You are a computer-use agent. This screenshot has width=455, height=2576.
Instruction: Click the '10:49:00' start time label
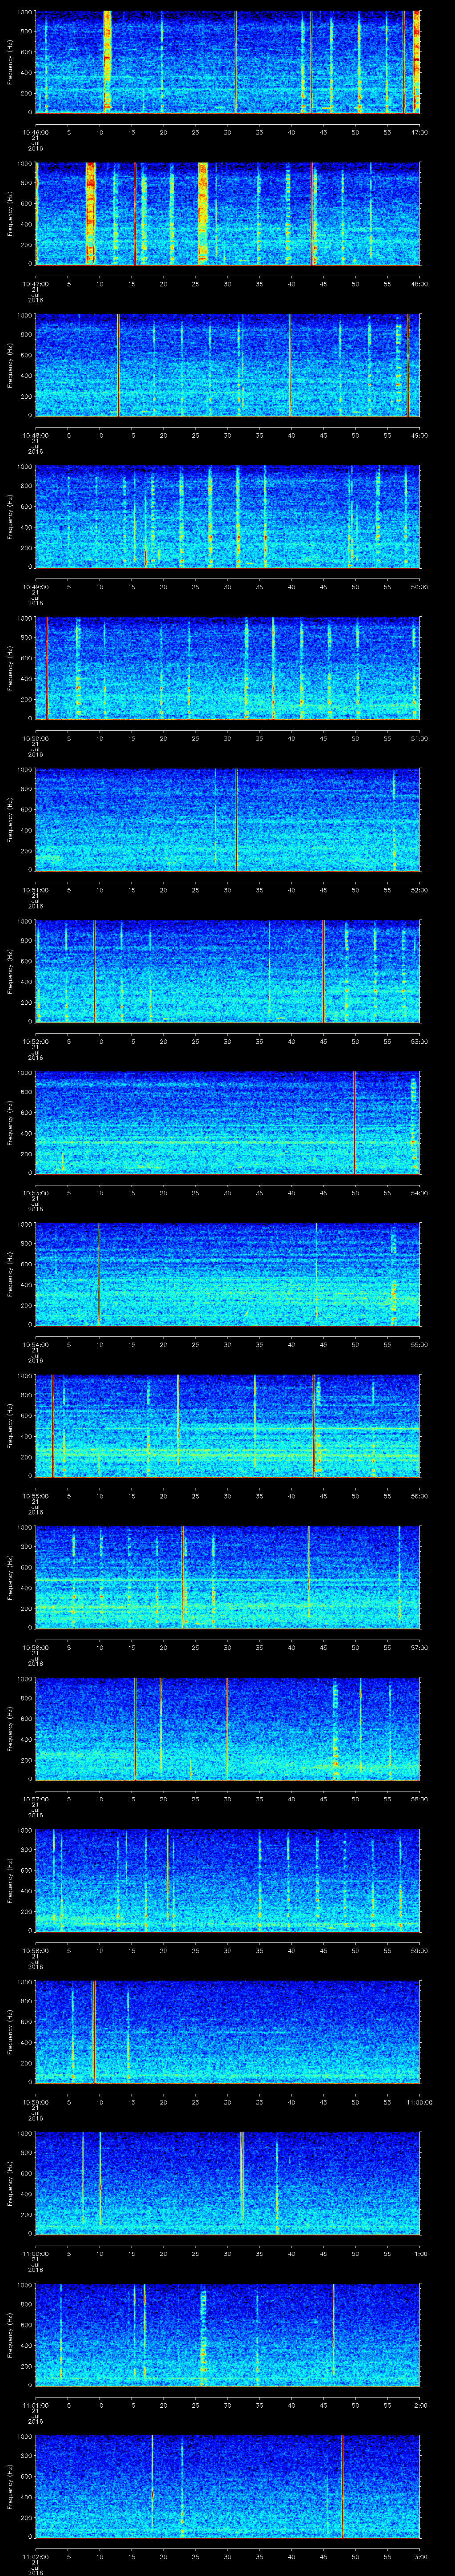35,588
